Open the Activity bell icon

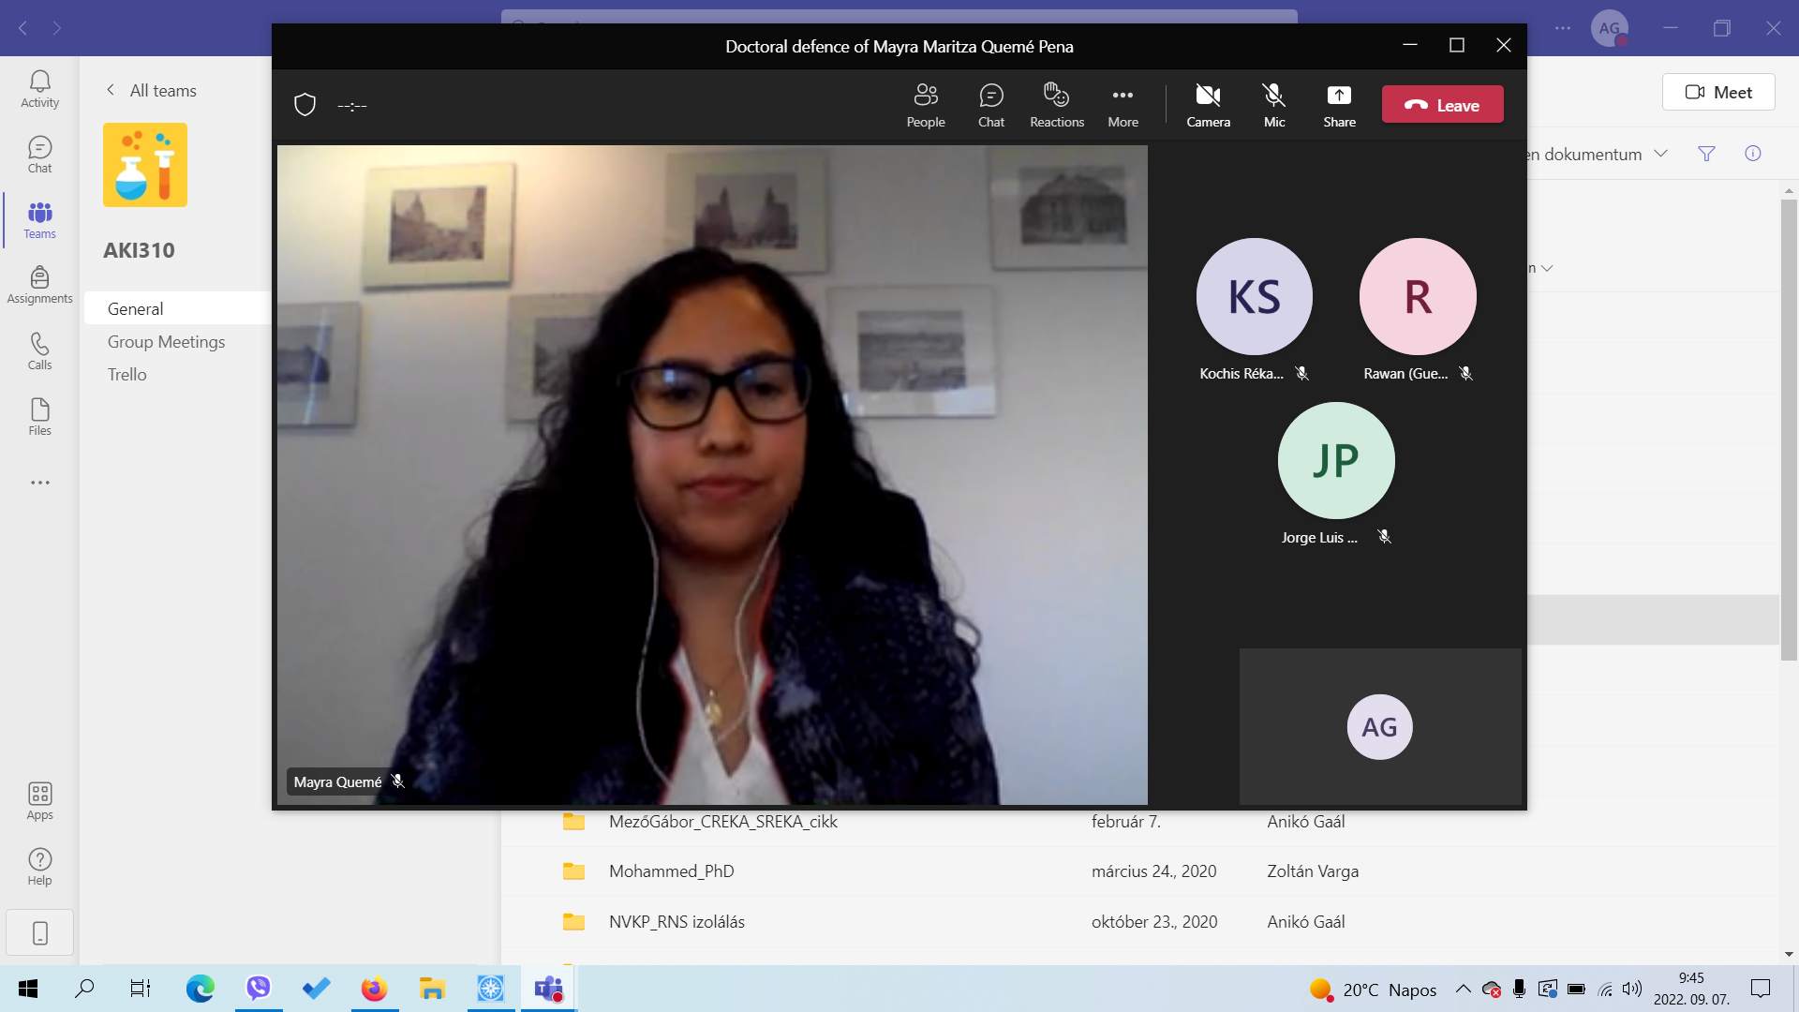[x=39, y=88]
